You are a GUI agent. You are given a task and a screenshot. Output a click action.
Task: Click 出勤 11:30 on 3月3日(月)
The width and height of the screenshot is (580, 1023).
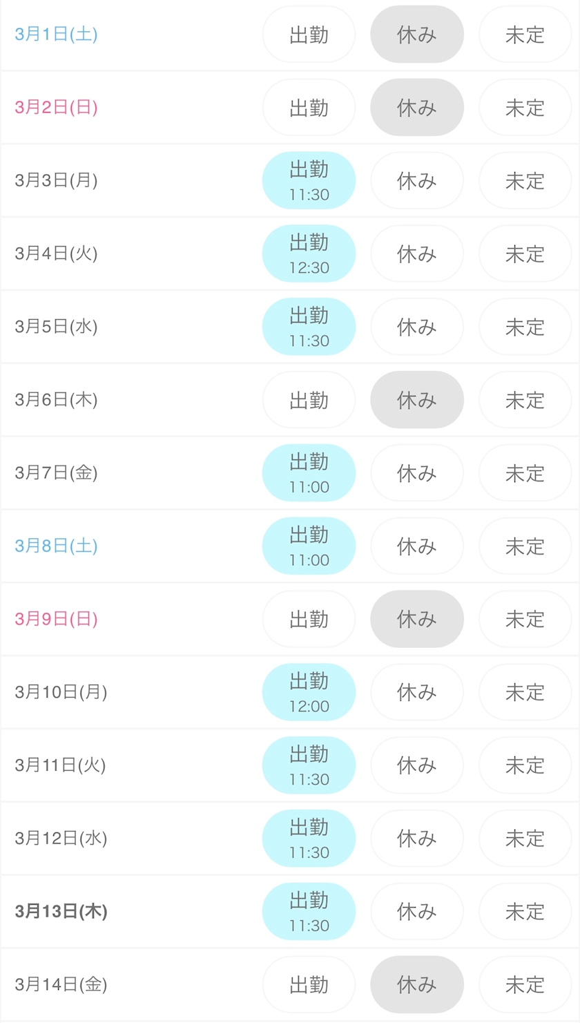309,181
